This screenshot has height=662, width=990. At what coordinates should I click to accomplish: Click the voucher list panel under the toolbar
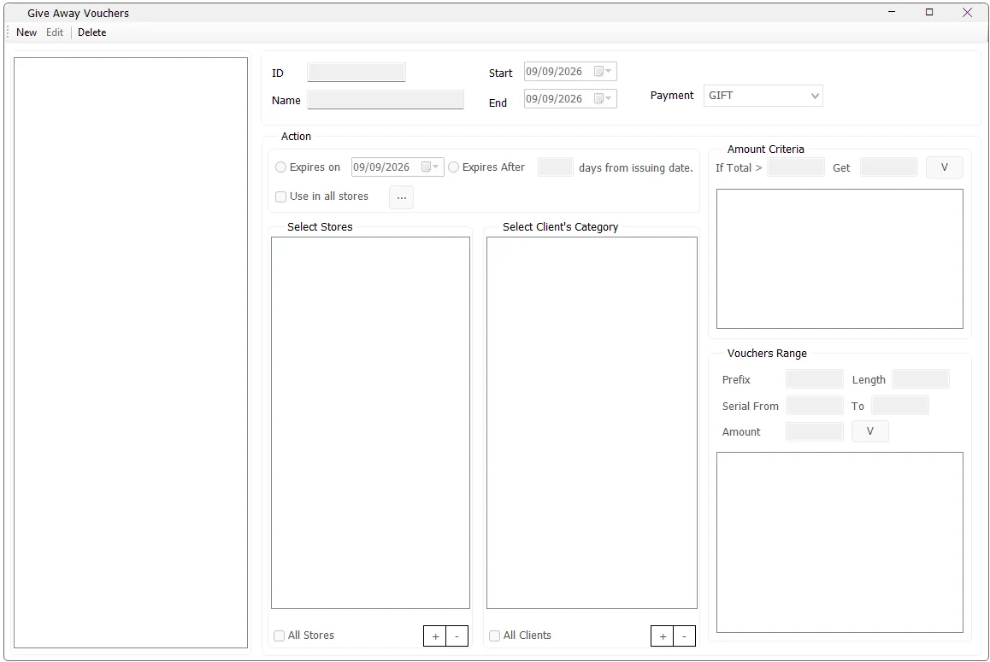tap(131, 353)
